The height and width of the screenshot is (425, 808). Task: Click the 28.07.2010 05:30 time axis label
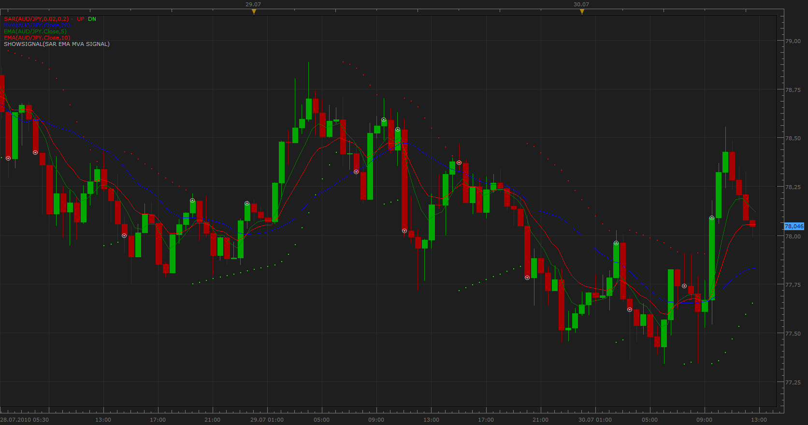click(24, 420)
